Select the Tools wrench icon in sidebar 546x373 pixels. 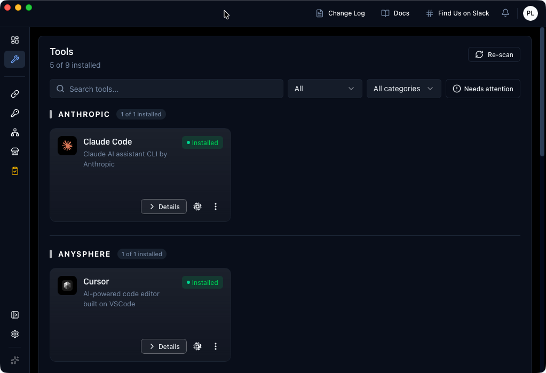(14, 59)
